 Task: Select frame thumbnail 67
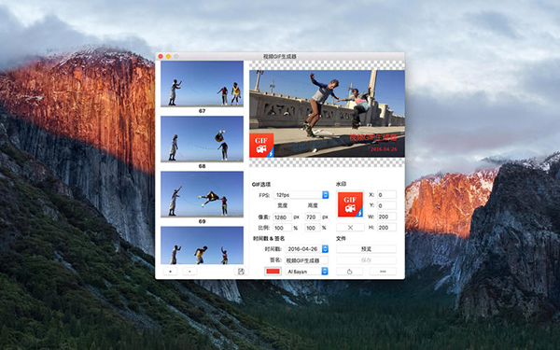(x=202, y=84)
